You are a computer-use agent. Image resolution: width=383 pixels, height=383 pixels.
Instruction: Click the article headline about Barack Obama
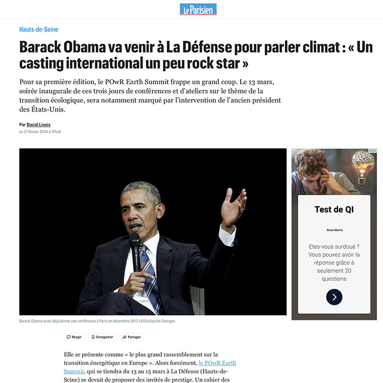click(x=196, y=55)
